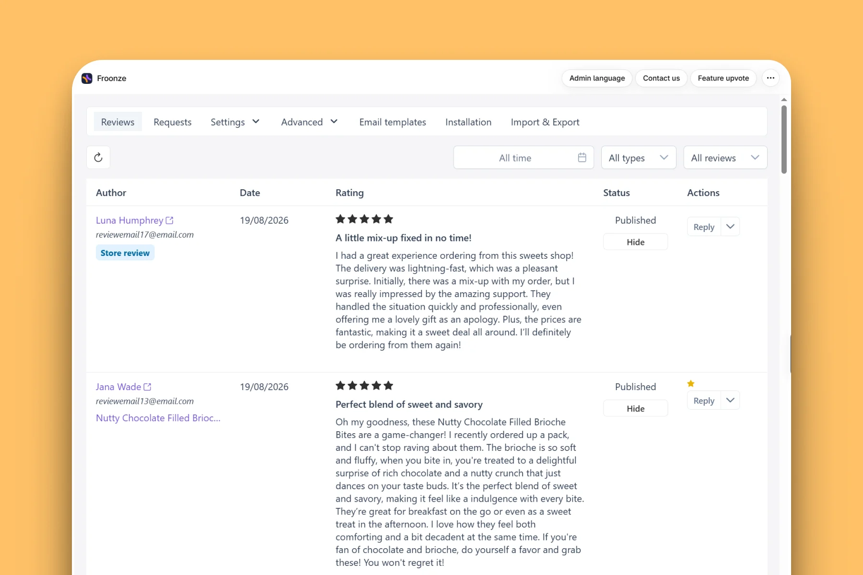Screen dimensions: 863x575
Task: Open Jana Wade author link
Action: [118, 387]
